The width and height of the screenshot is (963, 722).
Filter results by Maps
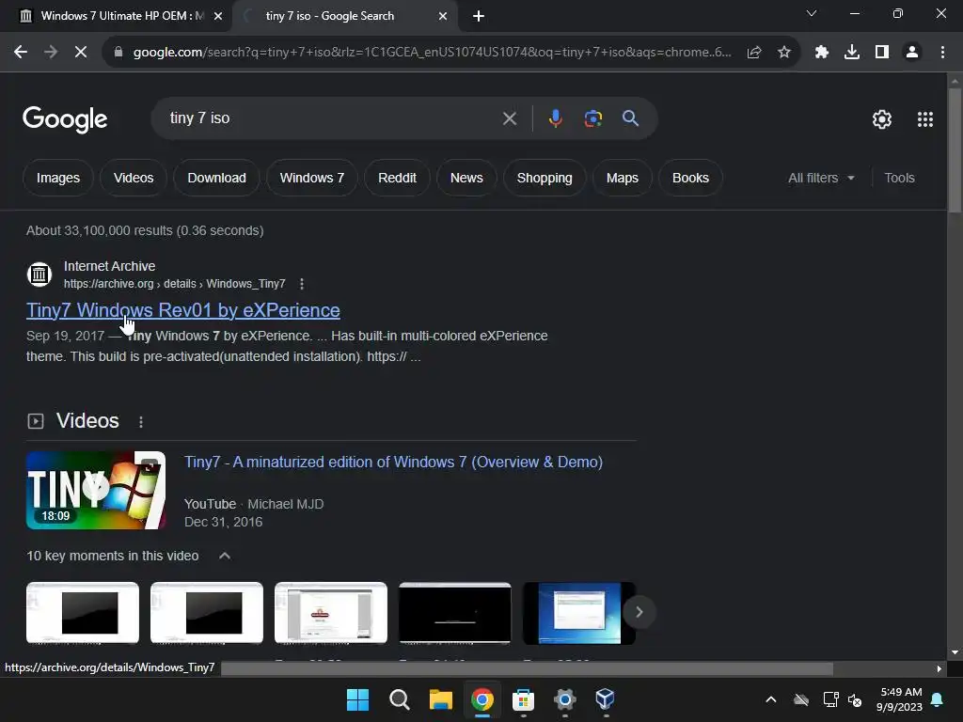pos(623,178)
